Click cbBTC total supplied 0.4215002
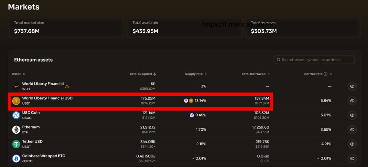The image size is (368, 167). coord(146,156)
